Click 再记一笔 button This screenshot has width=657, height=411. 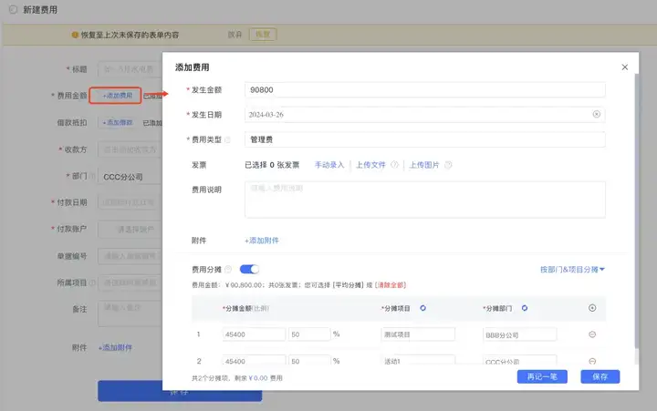pos(542,376)
